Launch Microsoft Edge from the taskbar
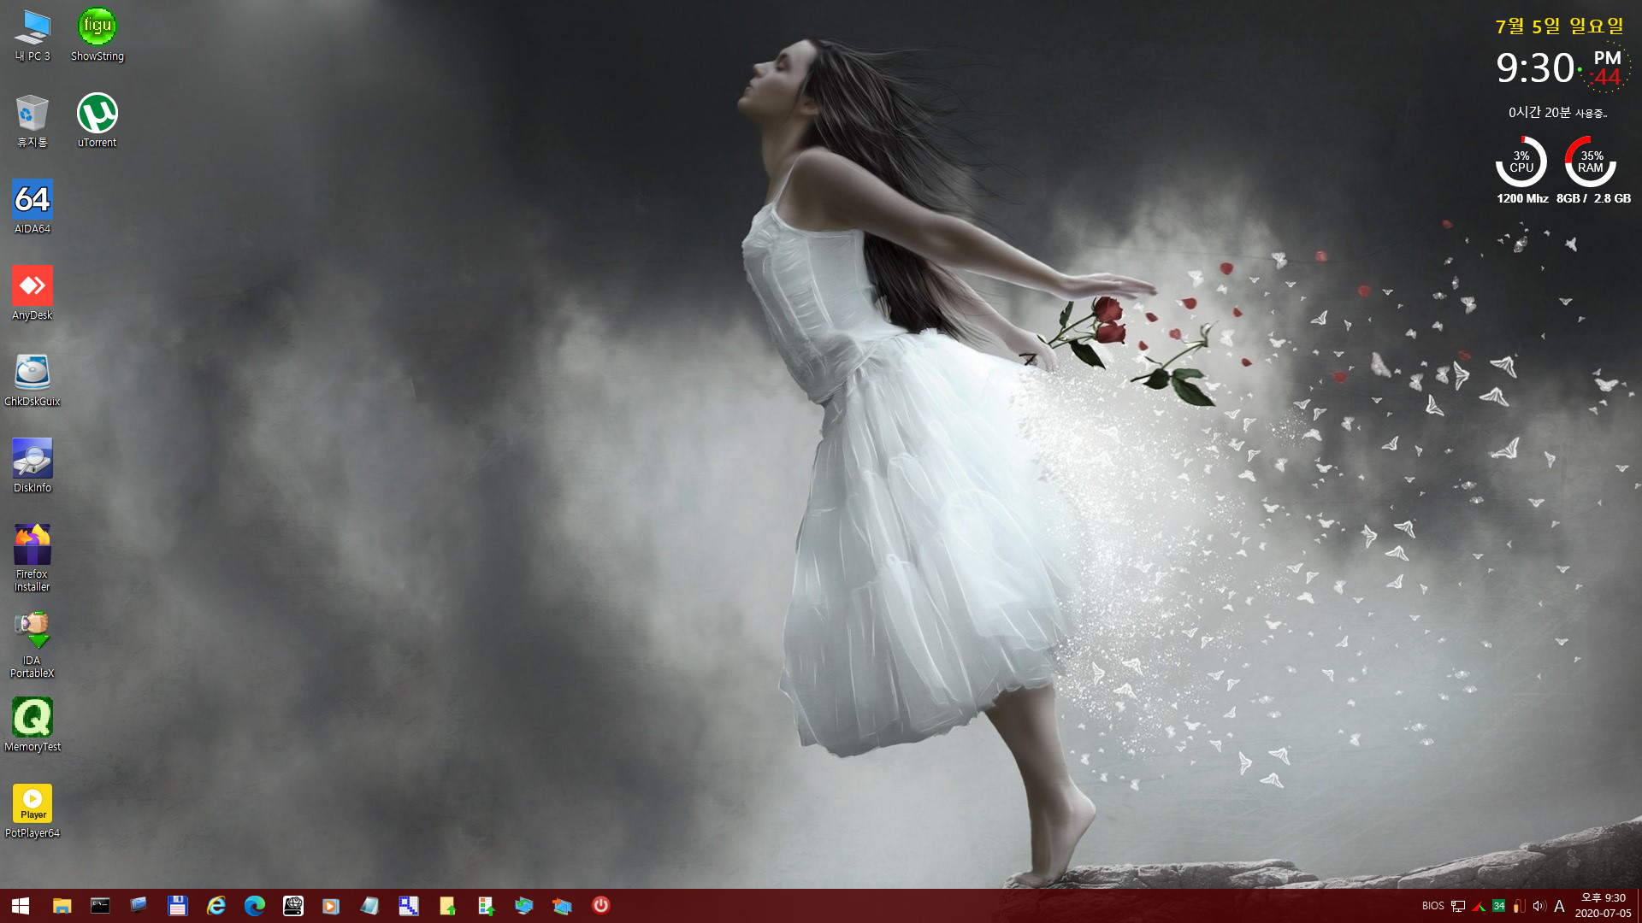Screen dimensions: 1642x923 pyautogui.click(x=254, y=906)
